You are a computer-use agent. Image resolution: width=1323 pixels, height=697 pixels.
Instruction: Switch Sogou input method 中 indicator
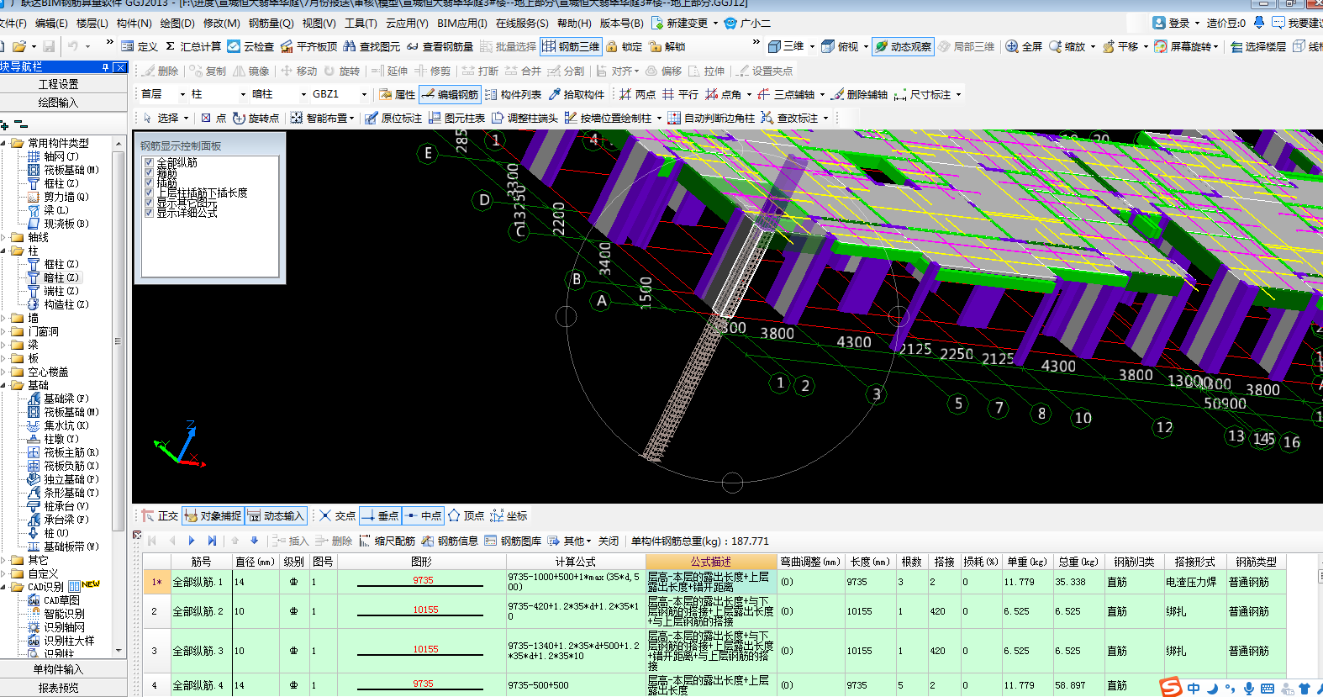click(x=1193, y=689)
